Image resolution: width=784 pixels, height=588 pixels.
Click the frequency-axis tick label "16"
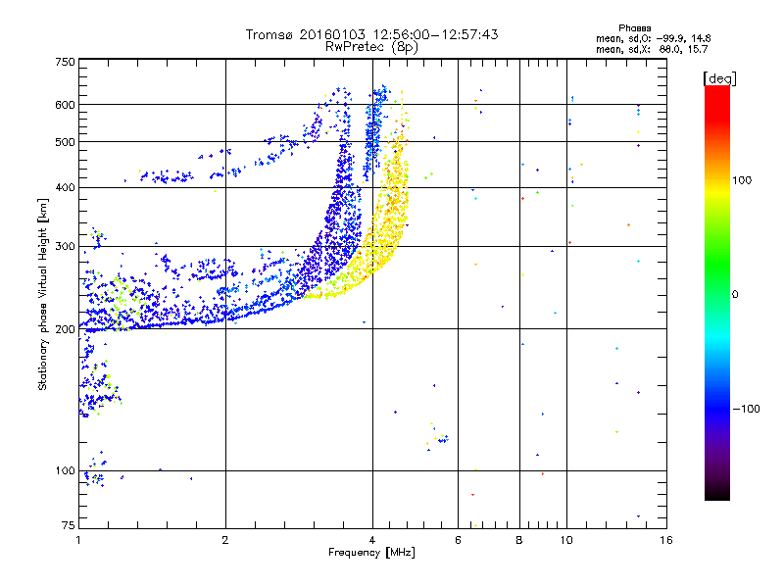666,540
